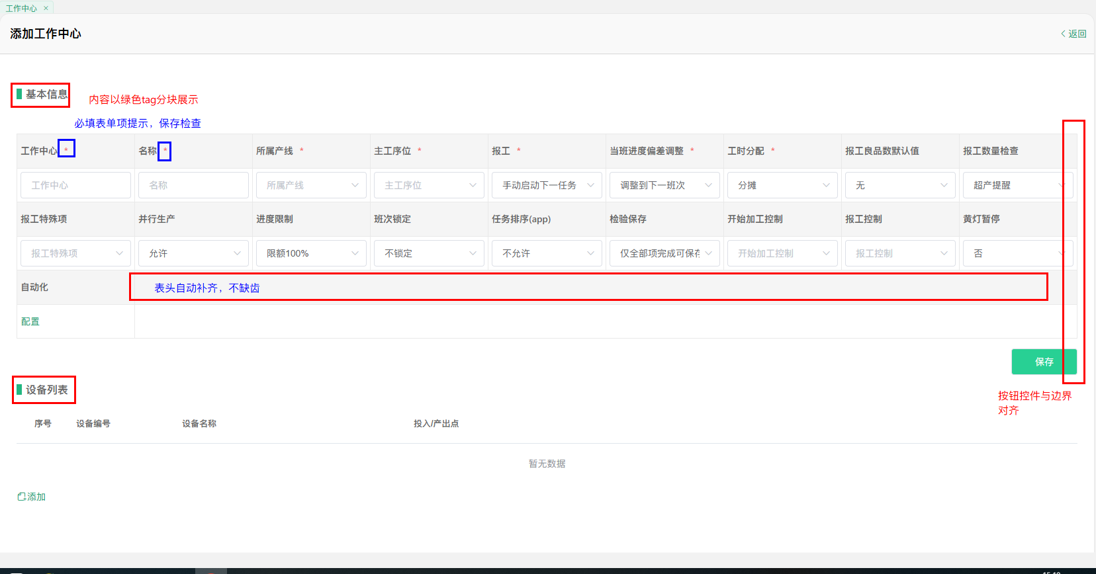The height and width of the screenshot is (574, 1096).
Task: Type in the 工作中心 input field
Action: (75, 185)
